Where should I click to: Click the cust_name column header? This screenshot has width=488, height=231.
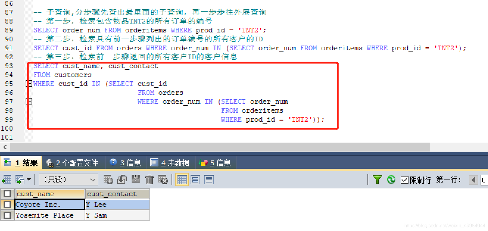point(50,194)
